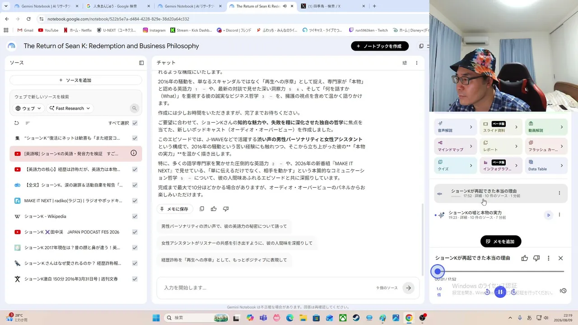Viewport: 578px width, 325px height.
Task: Toggle checkbox for ショーンK - Wikipedia source
Action: point(135,216)
